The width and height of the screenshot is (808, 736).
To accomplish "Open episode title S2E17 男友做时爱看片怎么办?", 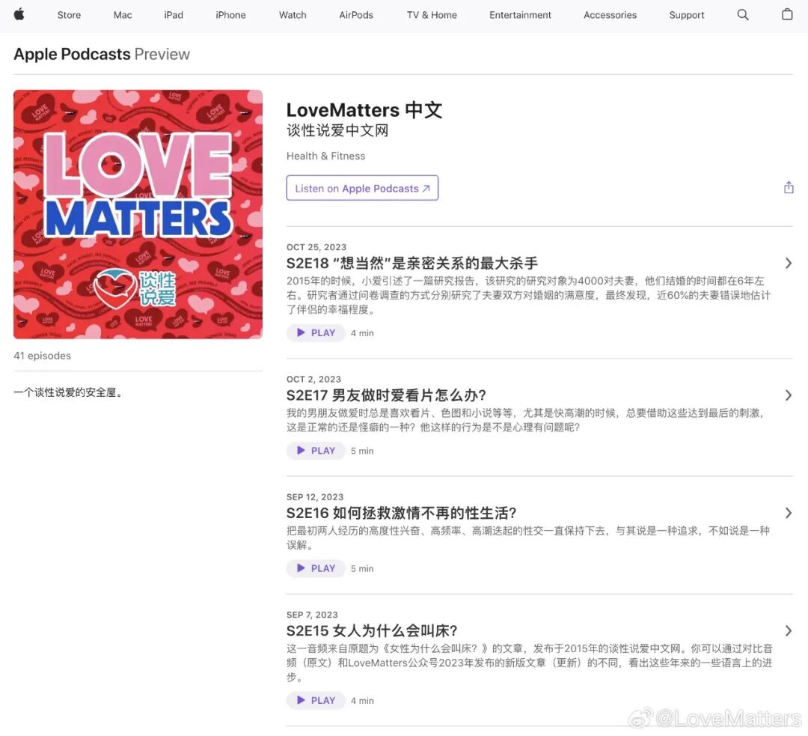I will click(x=387, y=395).
